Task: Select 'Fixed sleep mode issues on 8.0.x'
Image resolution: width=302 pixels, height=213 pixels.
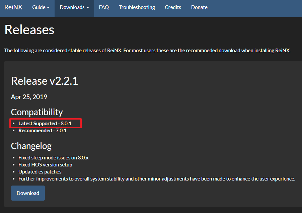Action: [53, 158]
